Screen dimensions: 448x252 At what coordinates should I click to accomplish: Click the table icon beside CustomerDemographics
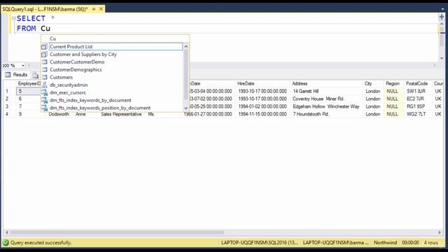click(44, 70)
